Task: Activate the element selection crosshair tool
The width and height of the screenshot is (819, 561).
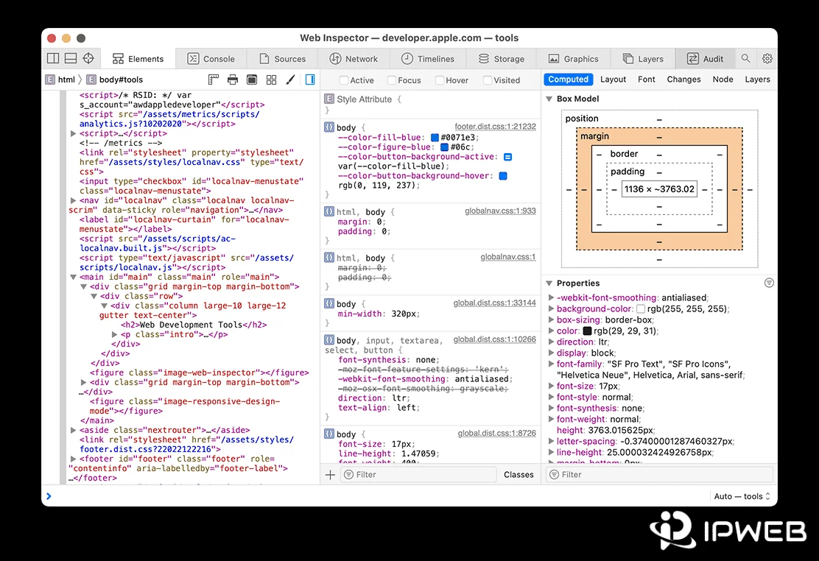Action: tap(89, 58)
